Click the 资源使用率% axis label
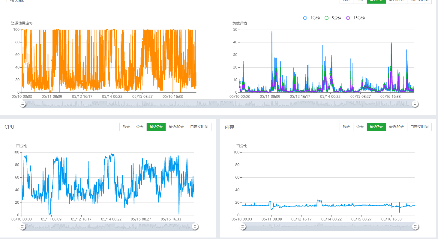Screen dimensions: 438x239 [x=22, y=23]
